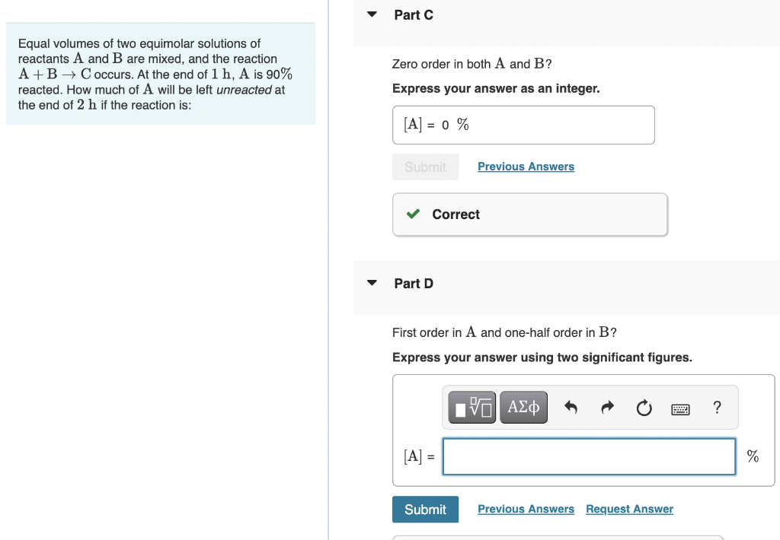Open keyboard shortcuts for equation editor
780x540 pixels.
[x=680, y=408]
